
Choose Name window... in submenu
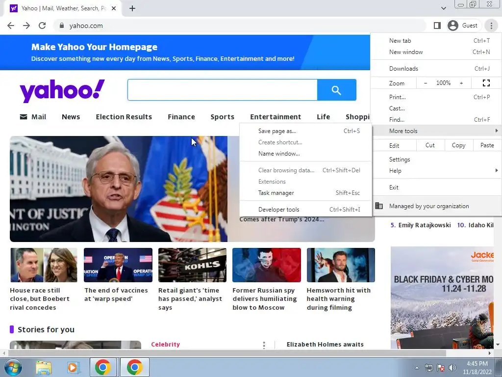306,154
